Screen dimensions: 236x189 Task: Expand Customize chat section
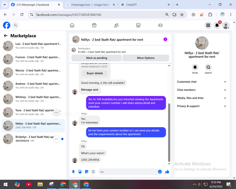(202, 82)
